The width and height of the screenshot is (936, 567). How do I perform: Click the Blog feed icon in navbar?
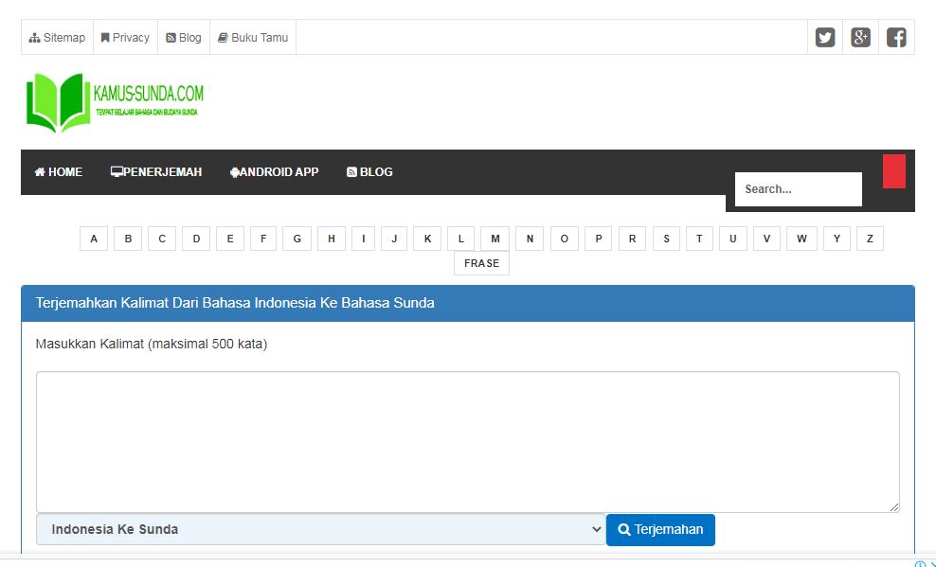(351, 171)
